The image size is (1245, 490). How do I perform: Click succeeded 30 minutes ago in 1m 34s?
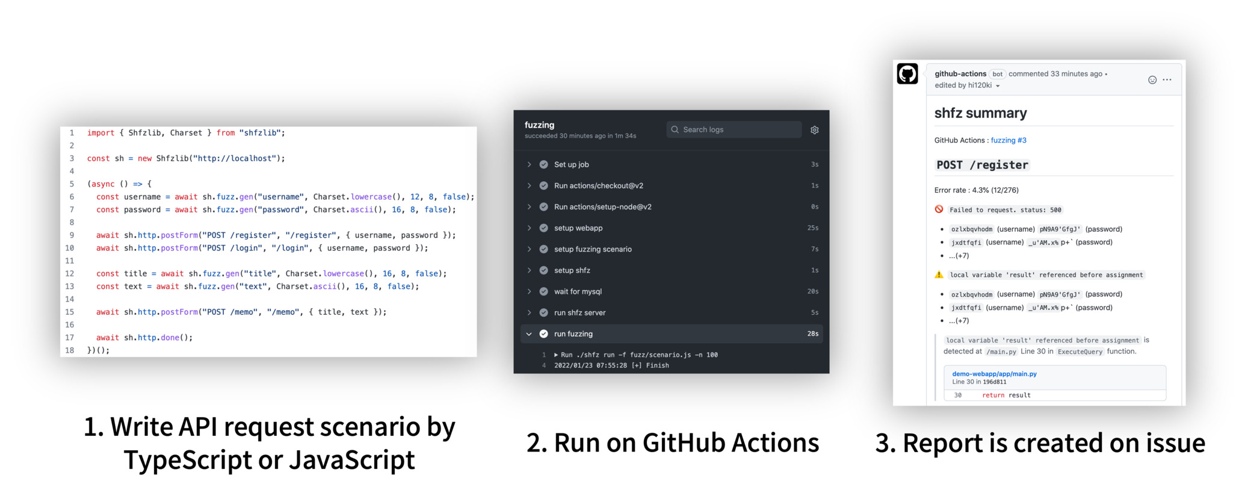[580, 136]
